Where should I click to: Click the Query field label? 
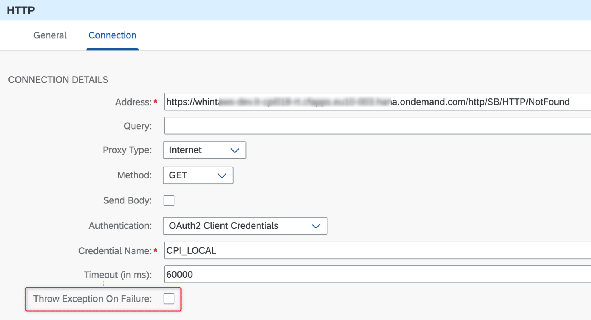(x=137, y=126)
